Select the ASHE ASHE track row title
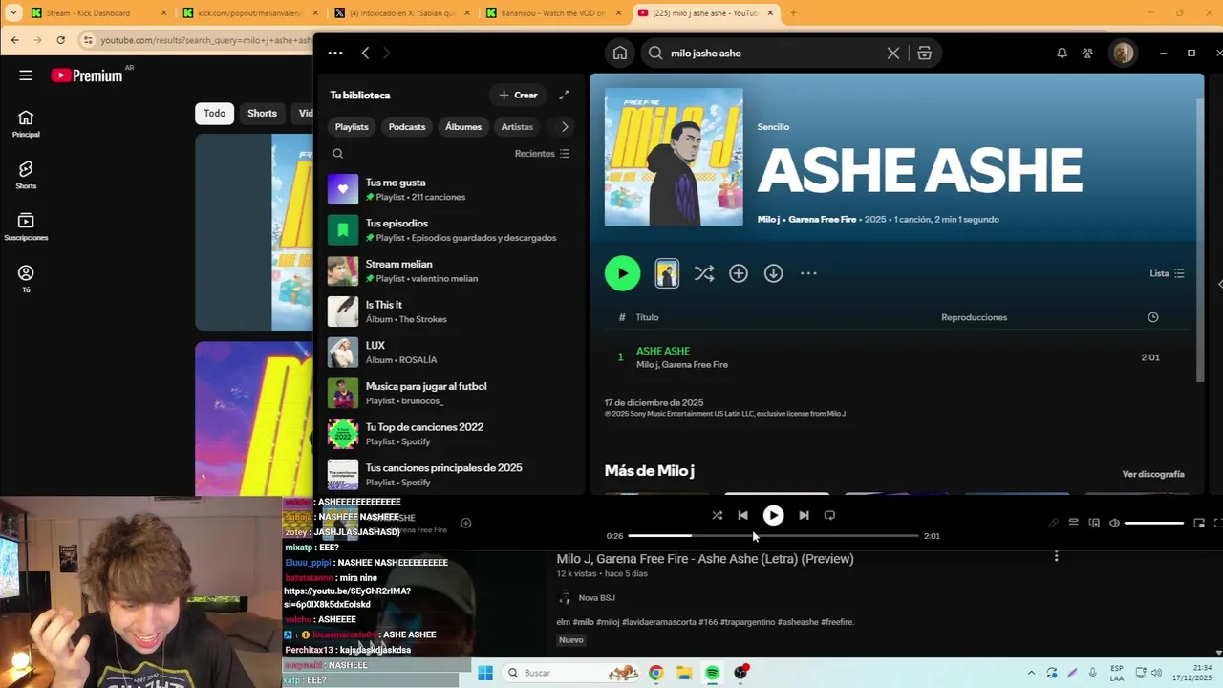 tap(663, 352)
